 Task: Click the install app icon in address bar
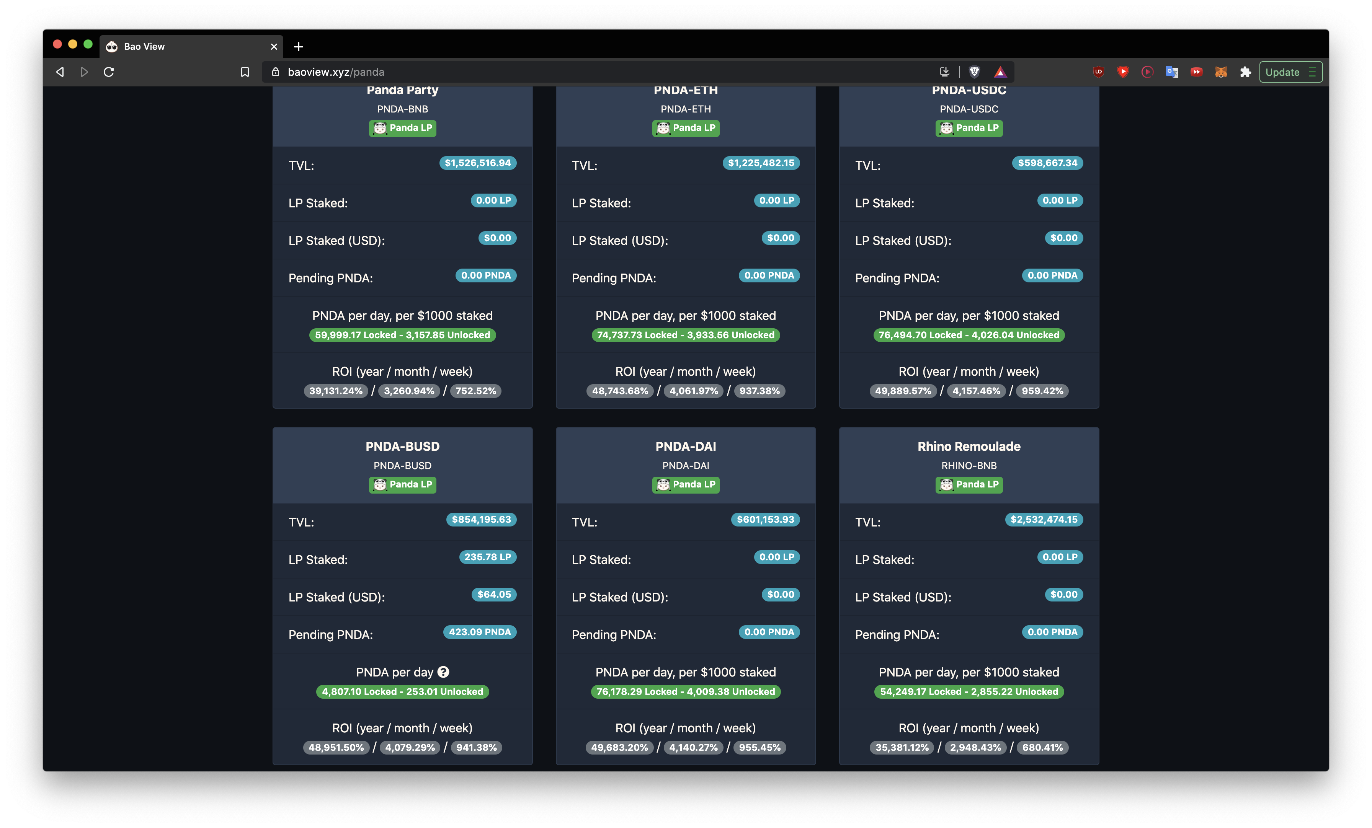[944, 72]
